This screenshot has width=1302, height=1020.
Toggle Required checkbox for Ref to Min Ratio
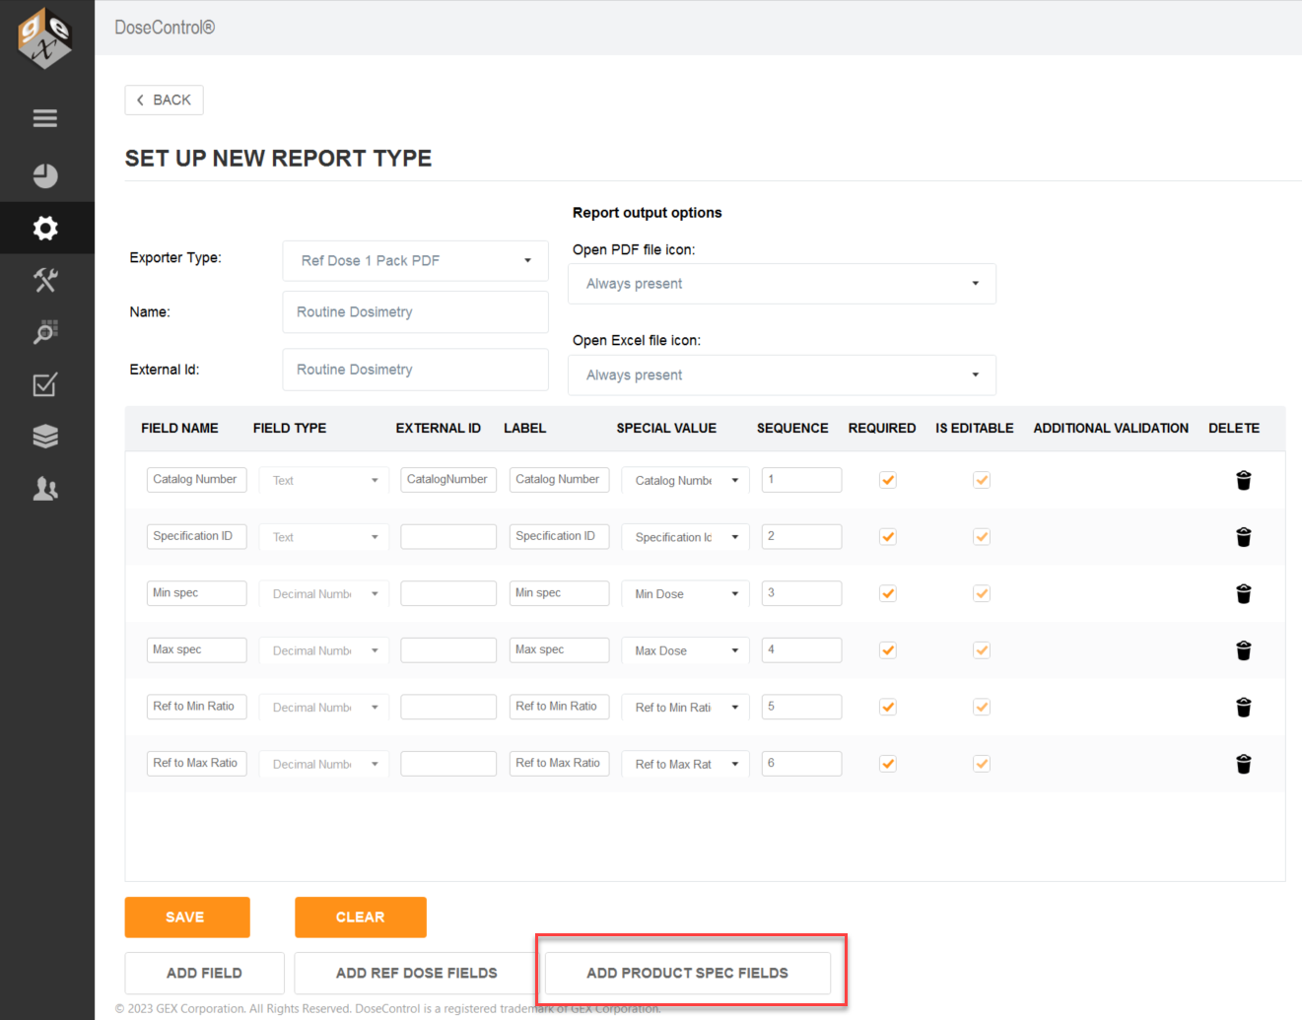tap(888, 707)
